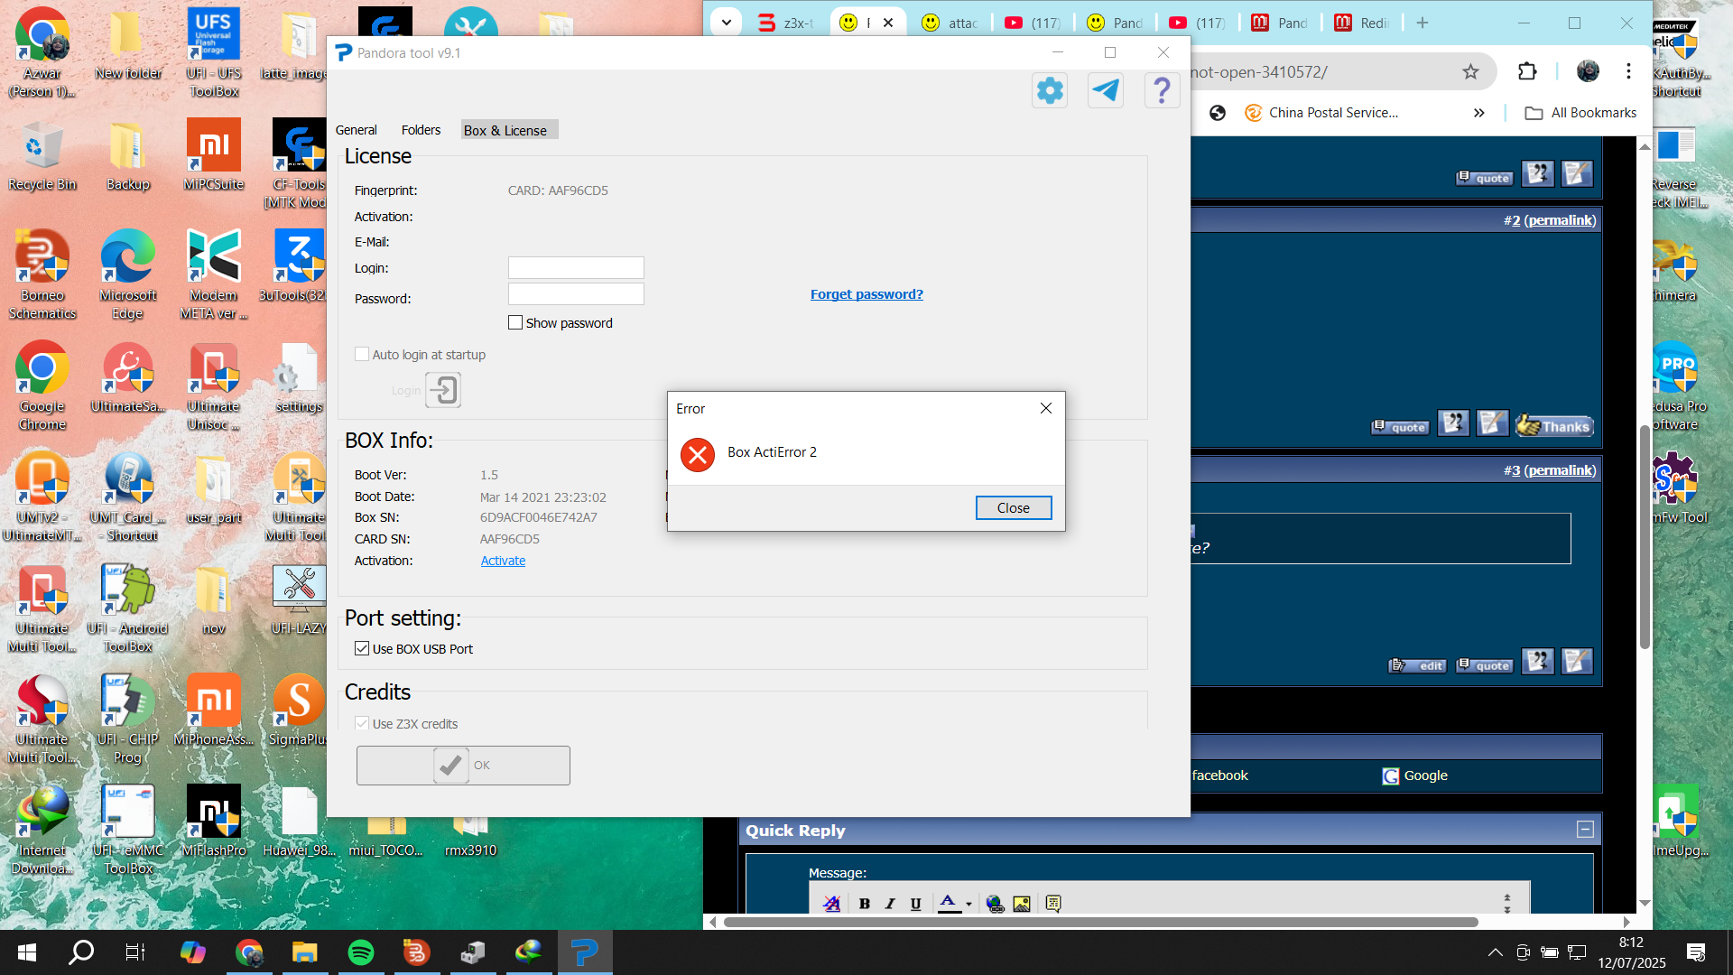Uncheck Use BOX USB Port

click(362, 649)
